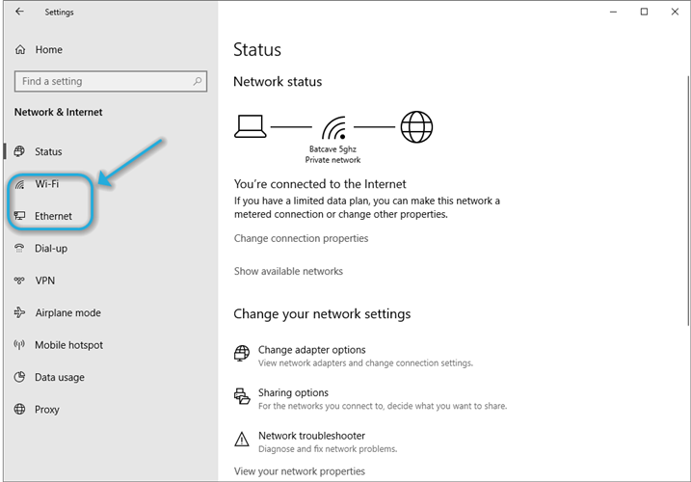Select the Ethernet monitor icon in sidebar
691x482 pixels.
tap(20, 216)
